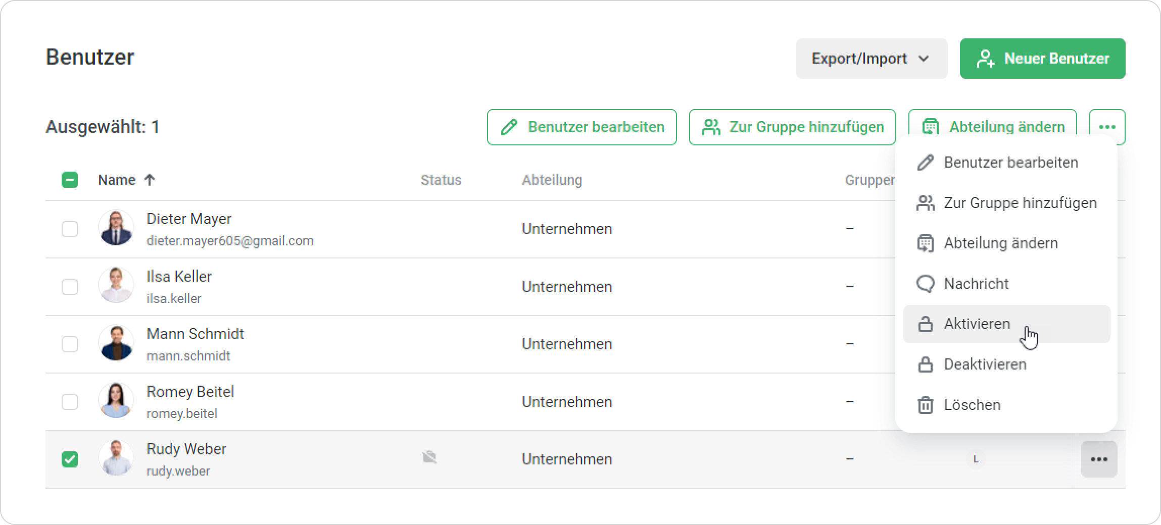Click the sort arrow next to Name
Viewport: 1161px width, 525px height.
tap(150, 180)
